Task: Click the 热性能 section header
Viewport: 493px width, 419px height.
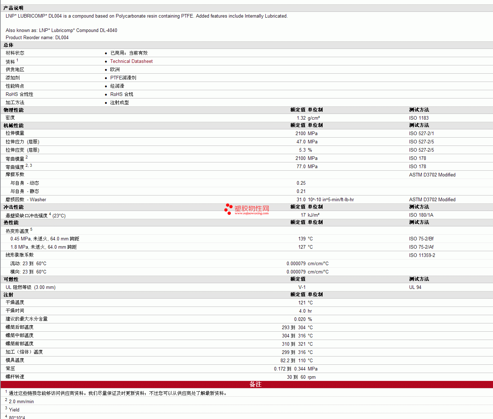Action: [x=11, y=223]
